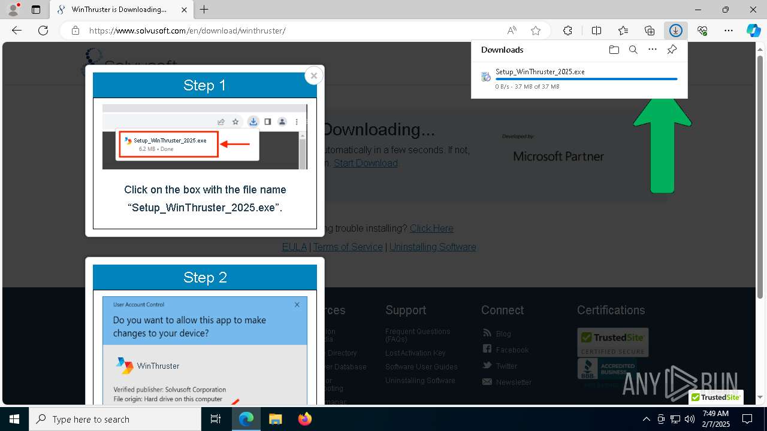Click the Start Download link
Image resolution: width=767 pixels, height=431 pixels.
(x=366, y=163)
